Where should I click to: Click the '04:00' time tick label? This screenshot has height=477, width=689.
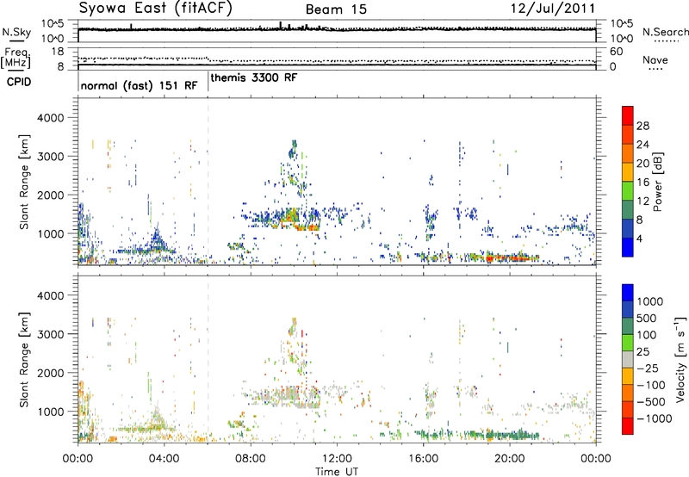[164, 459]
